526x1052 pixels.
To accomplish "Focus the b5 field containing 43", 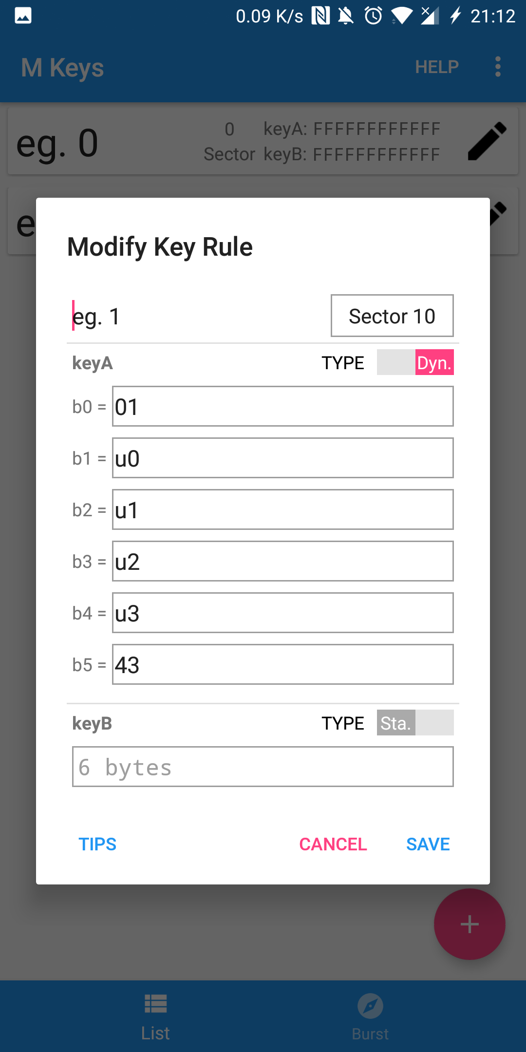I will click(283, 664).
